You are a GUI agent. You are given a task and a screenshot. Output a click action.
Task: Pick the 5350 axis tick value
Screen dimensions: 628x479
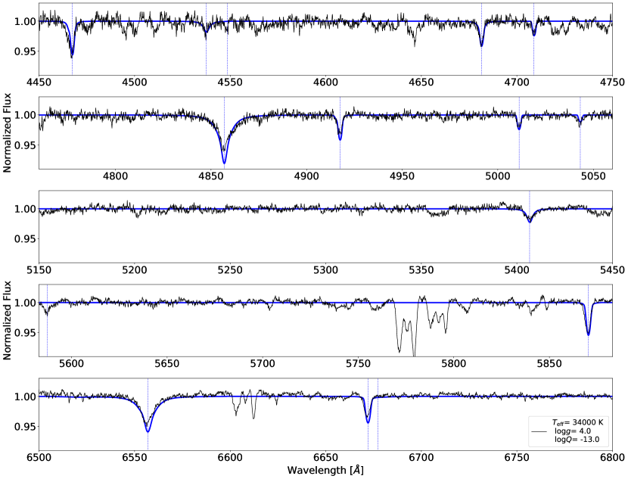(x=421, y=270)
